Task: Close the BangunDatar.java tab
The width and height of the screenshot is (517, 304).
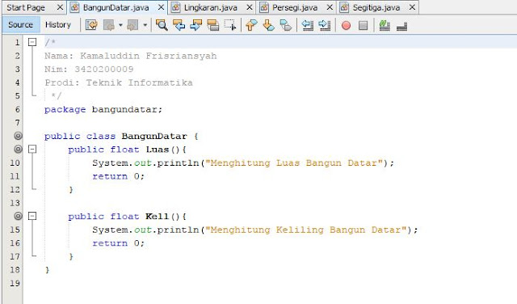Action: coord(161,7)
